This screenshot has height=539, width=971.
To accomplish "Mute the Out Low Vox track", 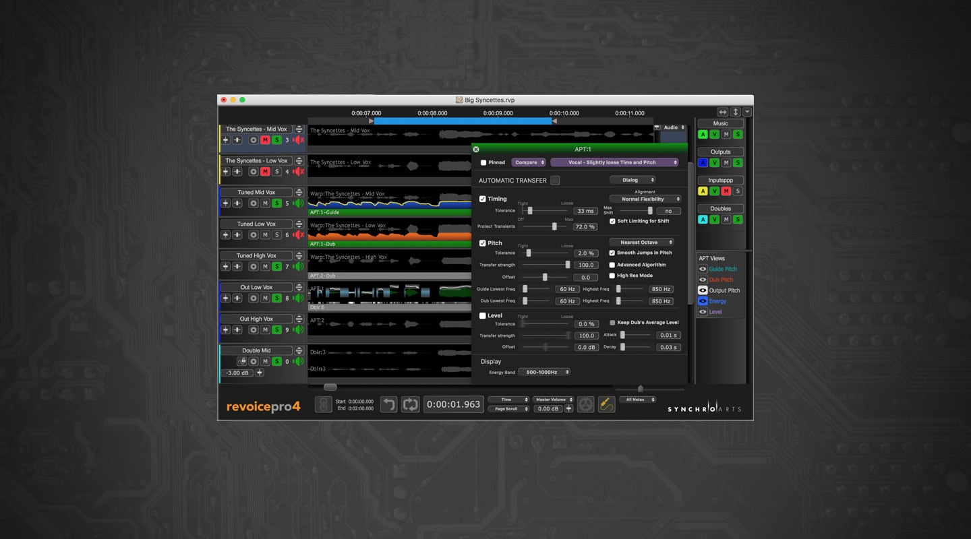I will click(265, 298).
